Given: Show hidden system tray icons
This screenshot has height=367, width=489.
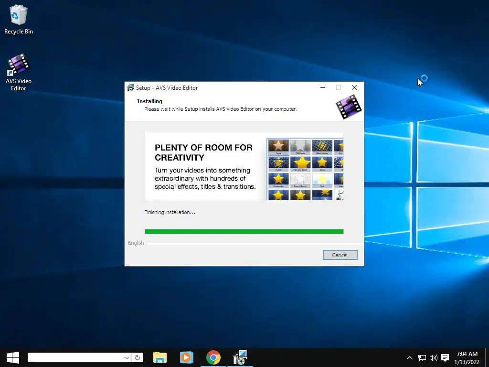Looking at the screenshot, I should point(410,357).
